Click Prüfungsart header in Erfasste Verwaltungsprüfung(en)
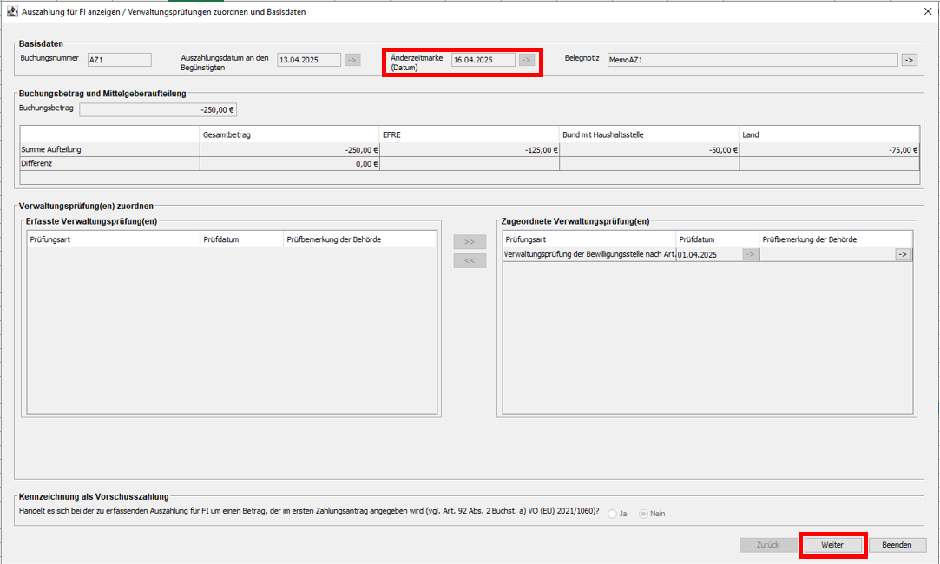Screen dimensions: 940x564 (x=113, y=239)
